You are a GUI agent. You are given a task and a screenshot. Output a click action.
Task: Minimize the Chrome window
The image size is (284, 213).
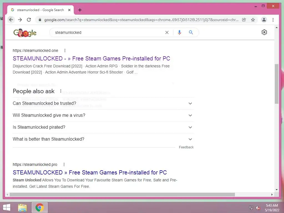[x=256, y=6]
